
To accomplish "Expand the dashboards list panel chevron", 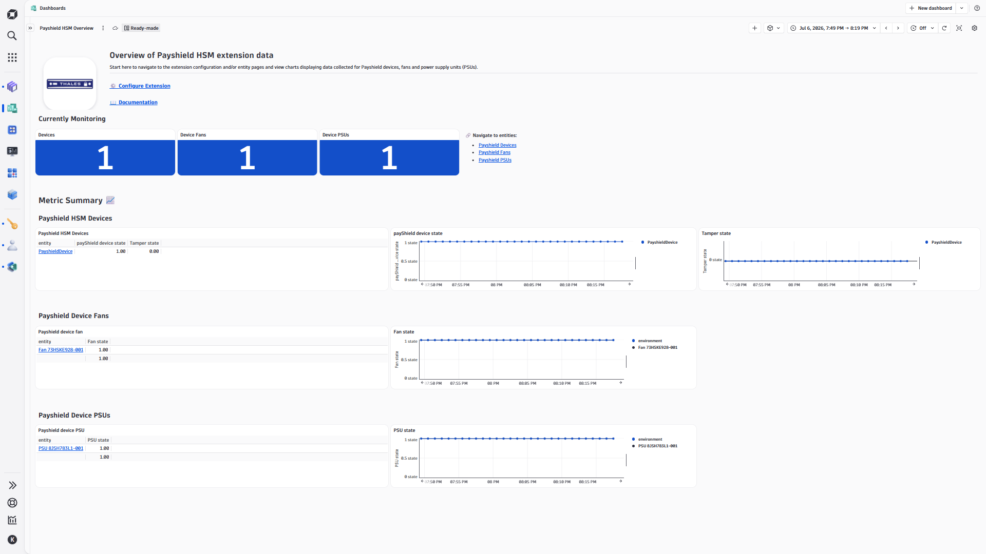I will click(x=30, y=28).
